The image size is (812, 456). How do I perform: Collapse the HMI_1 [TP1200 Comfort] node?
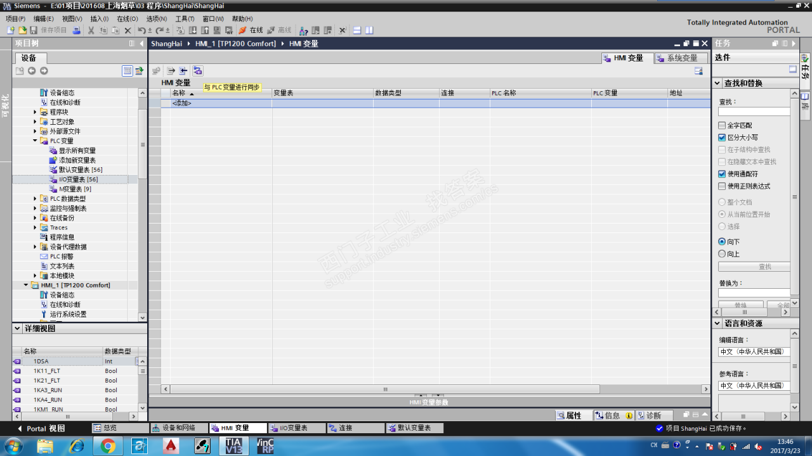27,285
